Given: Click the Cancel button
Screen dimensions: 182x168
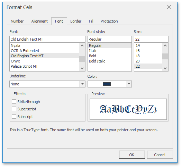Looking at the screenshot, I should [x=160, y=155].
